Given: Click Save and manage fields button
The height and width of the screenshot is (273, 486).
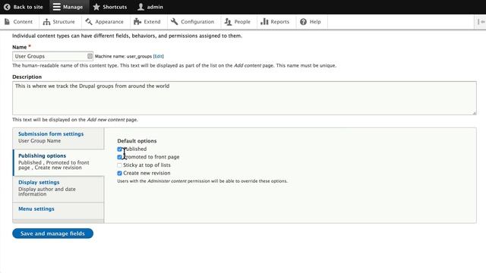Looking at the screenshot, I should point(52,234).
